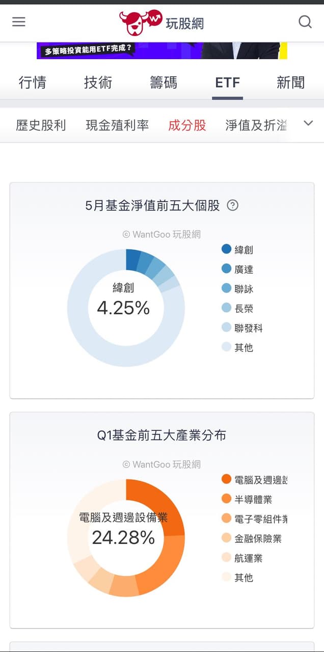Expand the sub-navigation chevron arrow
Screen dimensions: 324x652
tap(308, 123)
